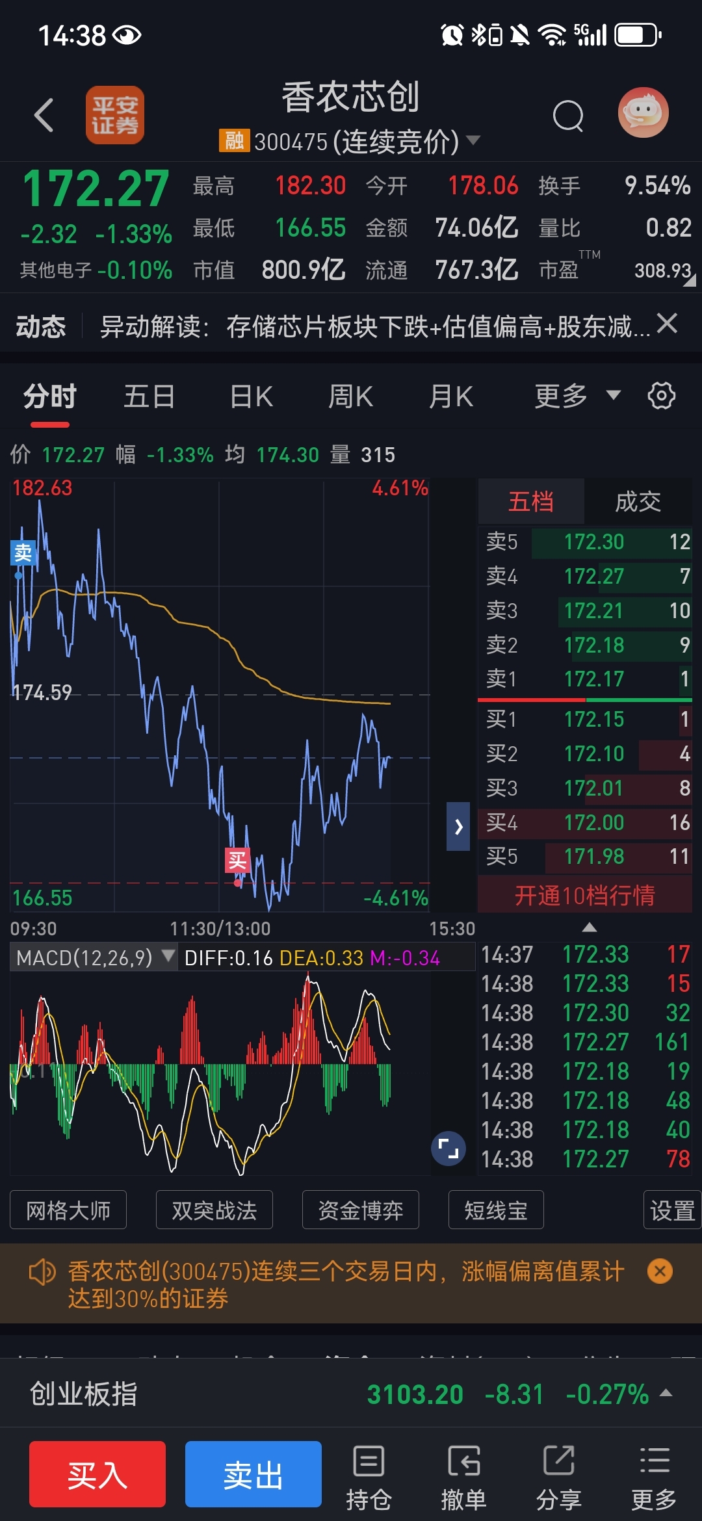Expand the 连续竞价 dropdown arrow
702x1521 pixels.
tap(473, 140)
